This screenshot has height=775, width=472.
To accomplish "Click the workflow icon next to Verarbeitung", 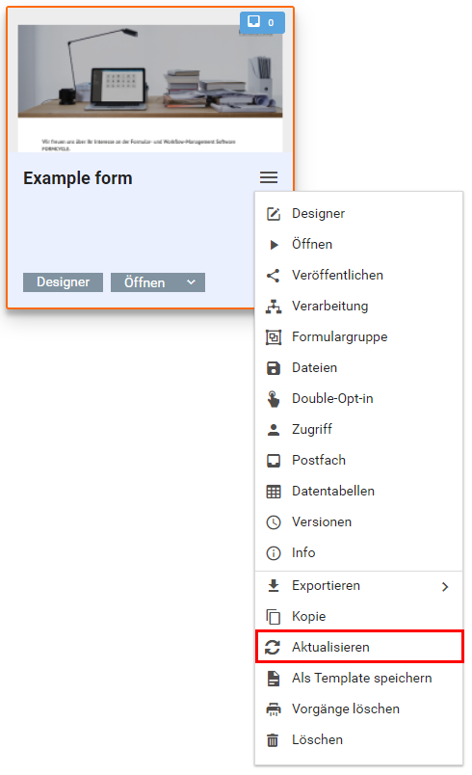I will click(273, 307).
